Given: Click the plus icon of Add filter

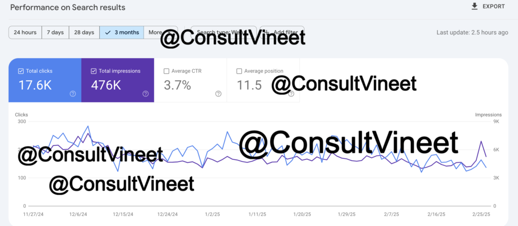Looking at the screenshot, I should pos(267,32).
